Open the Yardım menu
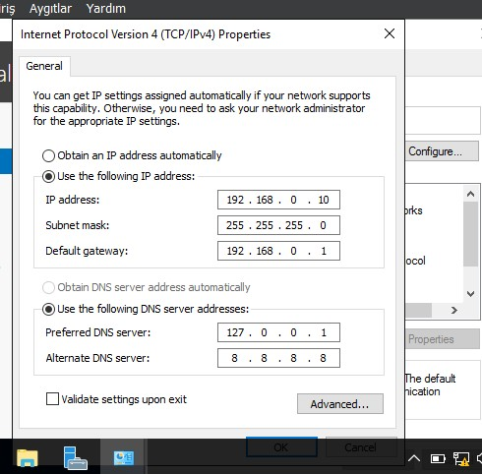 point(106,9)
